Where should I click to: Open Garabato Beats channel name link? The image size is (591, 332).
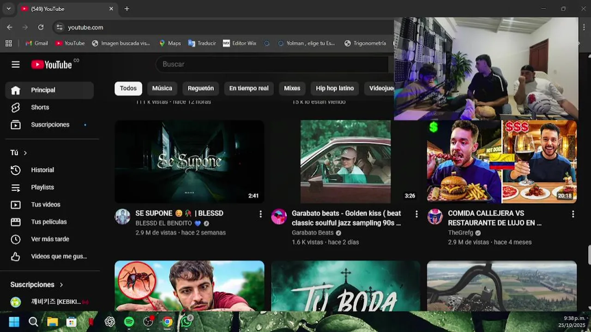pyautogui.click(x=313, y=233)
